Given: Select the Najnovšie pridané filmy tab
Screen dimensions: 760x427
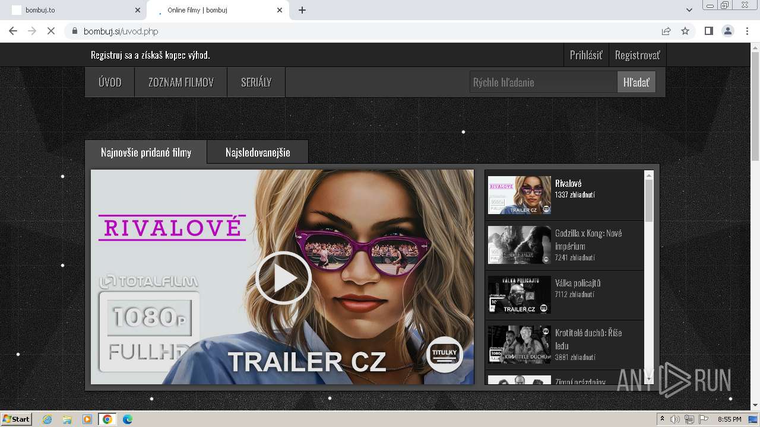Looking at the screenshot, I should [146, 152].
